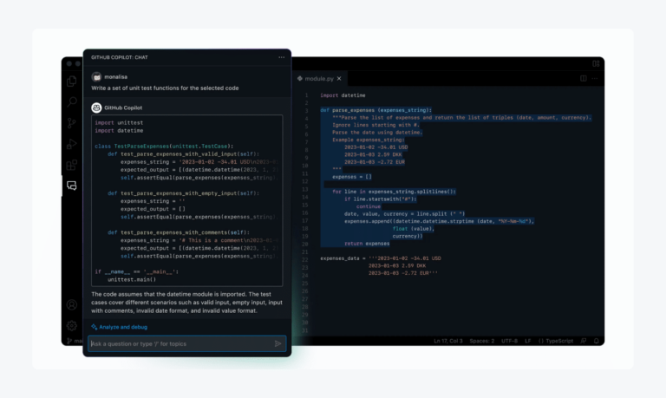Click the Analyze and debug link

point(122,327)
